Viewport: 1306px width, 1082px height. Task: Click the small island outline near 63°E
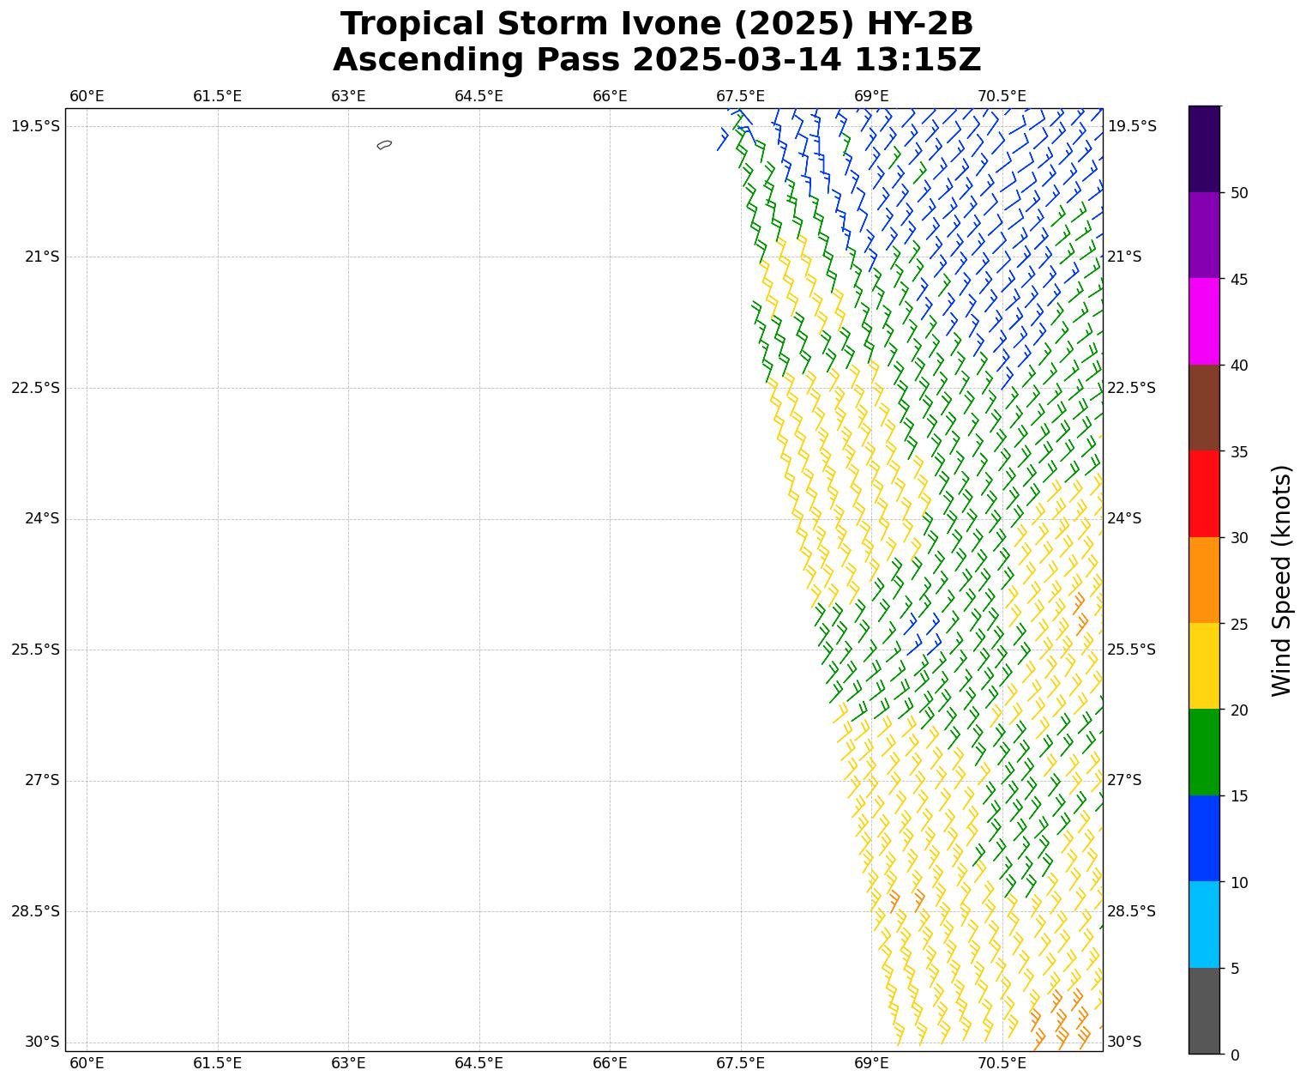point(384,145)
